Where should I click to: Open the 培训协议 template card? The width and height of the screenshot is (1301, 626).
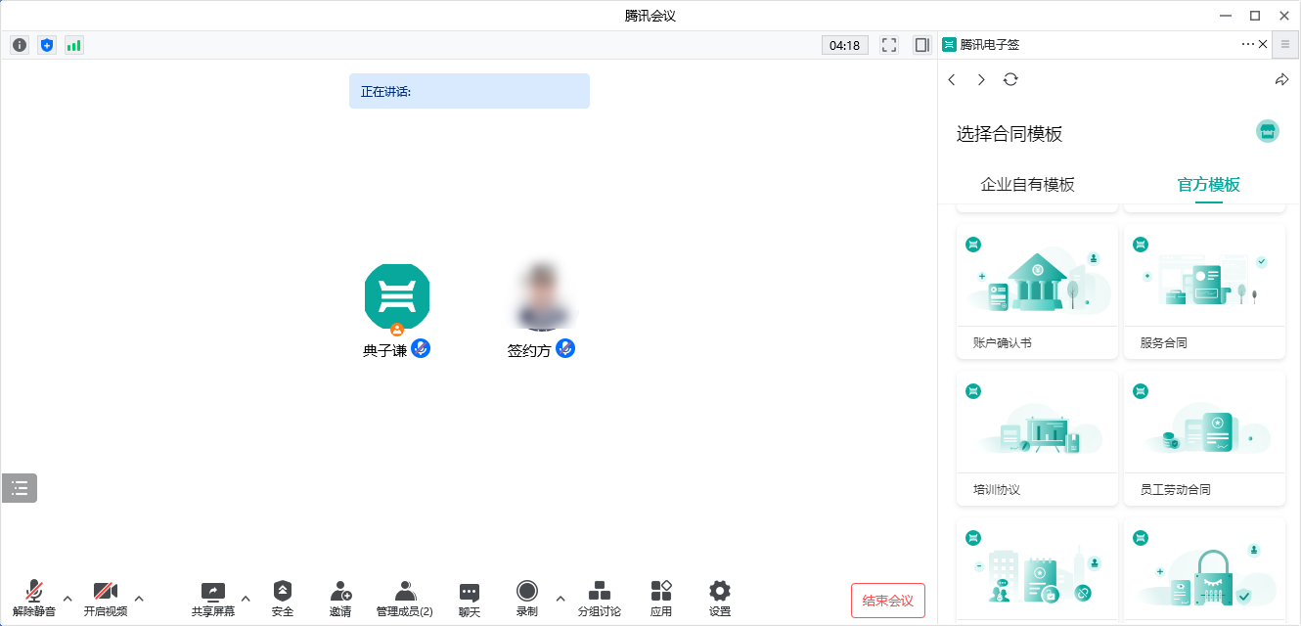coord(1037,438)
